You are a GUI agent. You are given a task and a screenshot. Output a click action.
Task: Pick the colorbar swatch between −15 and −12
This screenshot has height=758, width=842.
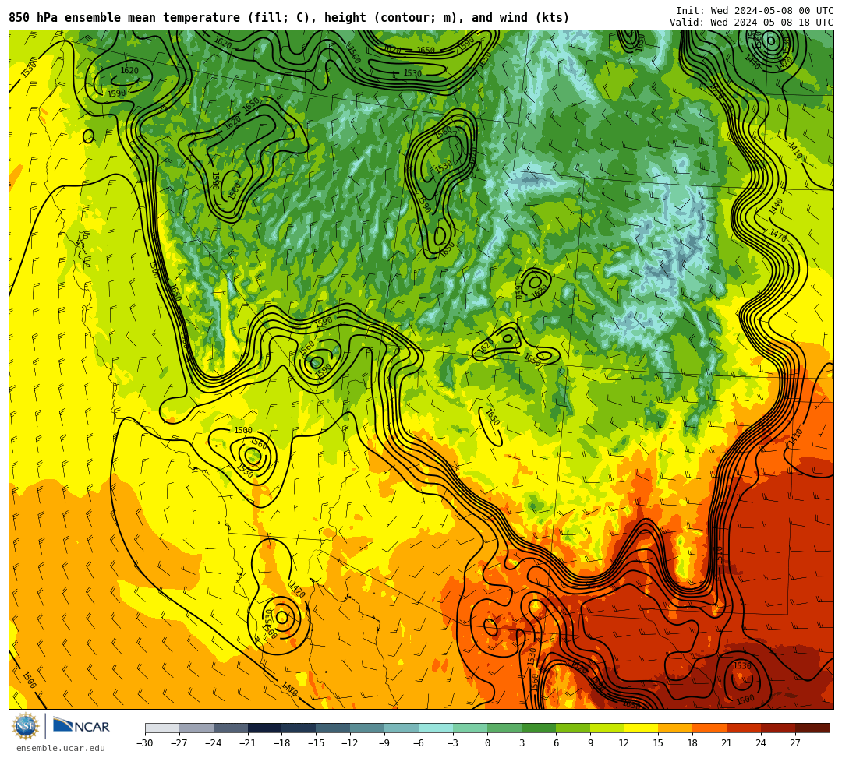(334, 728)
